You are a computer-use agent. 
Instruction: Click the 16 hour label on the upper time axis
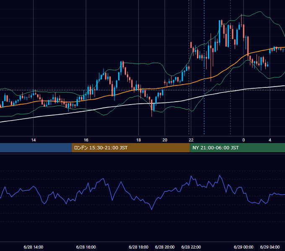(x=86, y=140)
